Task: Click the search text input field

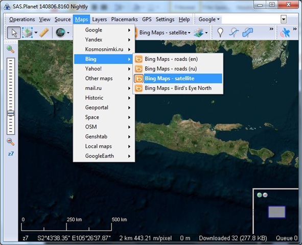Action: [251, 19]
